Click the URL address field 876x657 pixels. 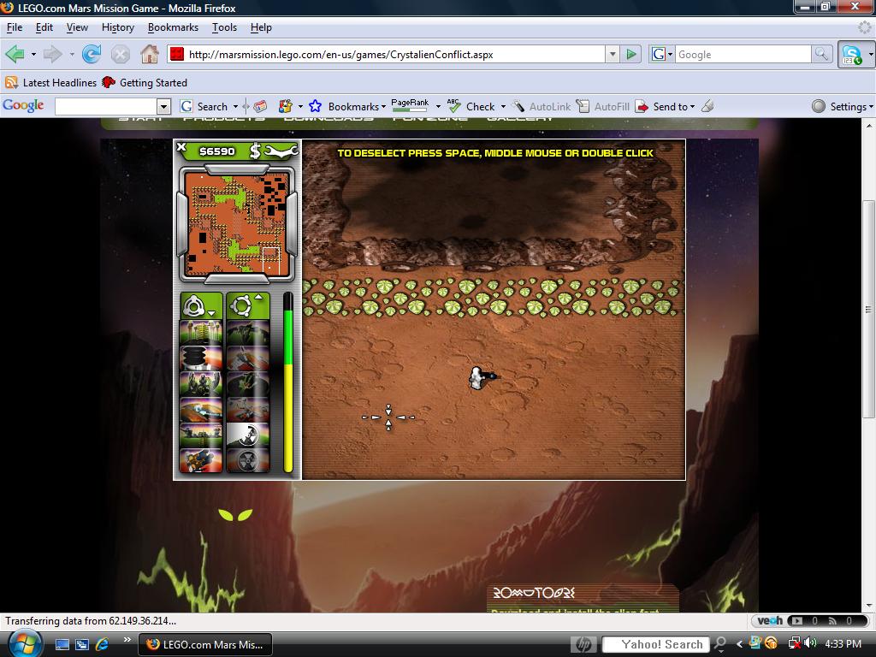(395, 54)
